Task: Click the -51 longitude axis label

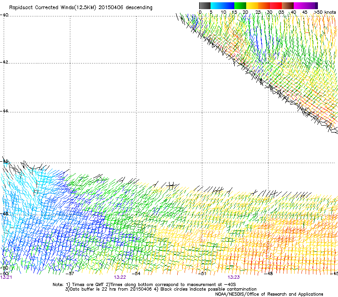Action: click(202, 274)
